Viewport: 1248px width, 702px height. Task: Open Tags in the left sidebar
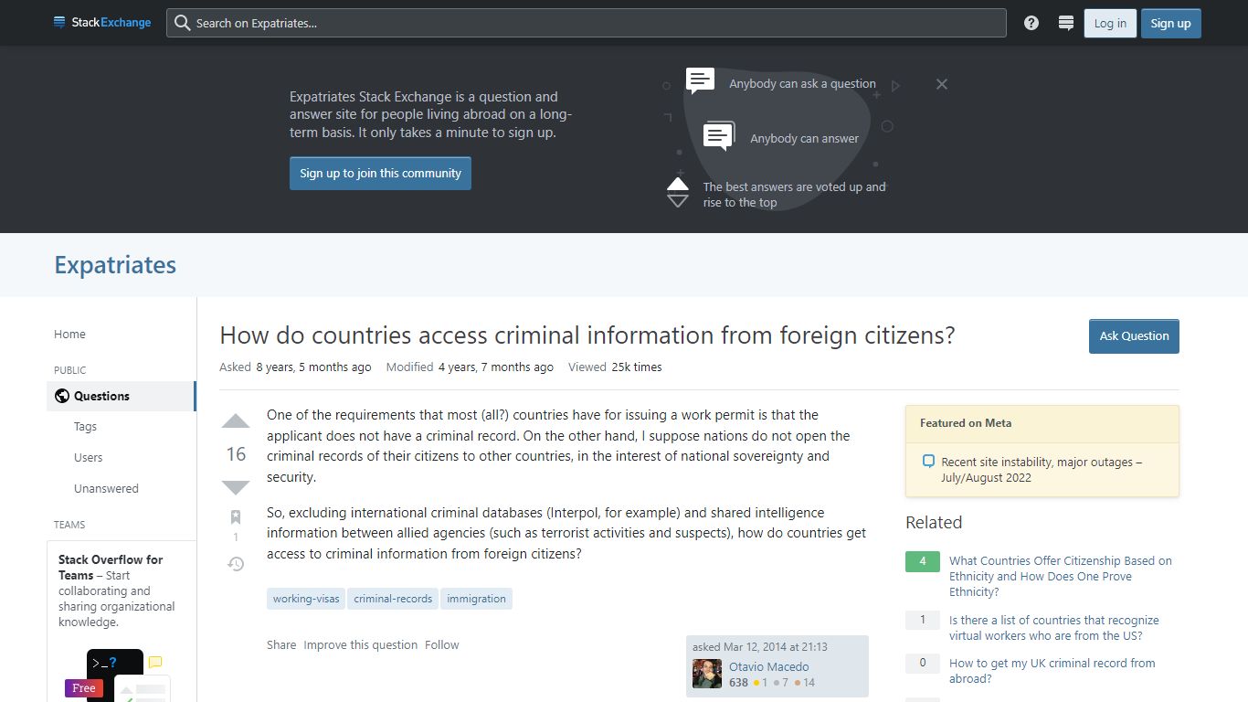85,426
